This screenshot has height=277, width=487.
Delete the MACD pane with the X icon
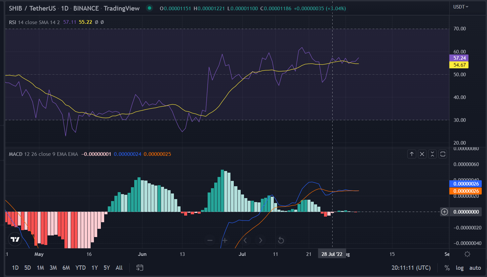tap(422, 154)
